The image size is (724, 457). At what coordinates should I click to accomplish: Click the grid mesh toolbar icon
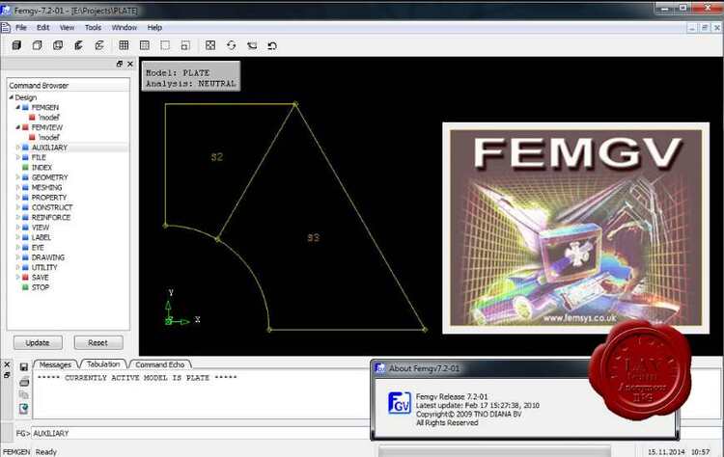(124, 45)
